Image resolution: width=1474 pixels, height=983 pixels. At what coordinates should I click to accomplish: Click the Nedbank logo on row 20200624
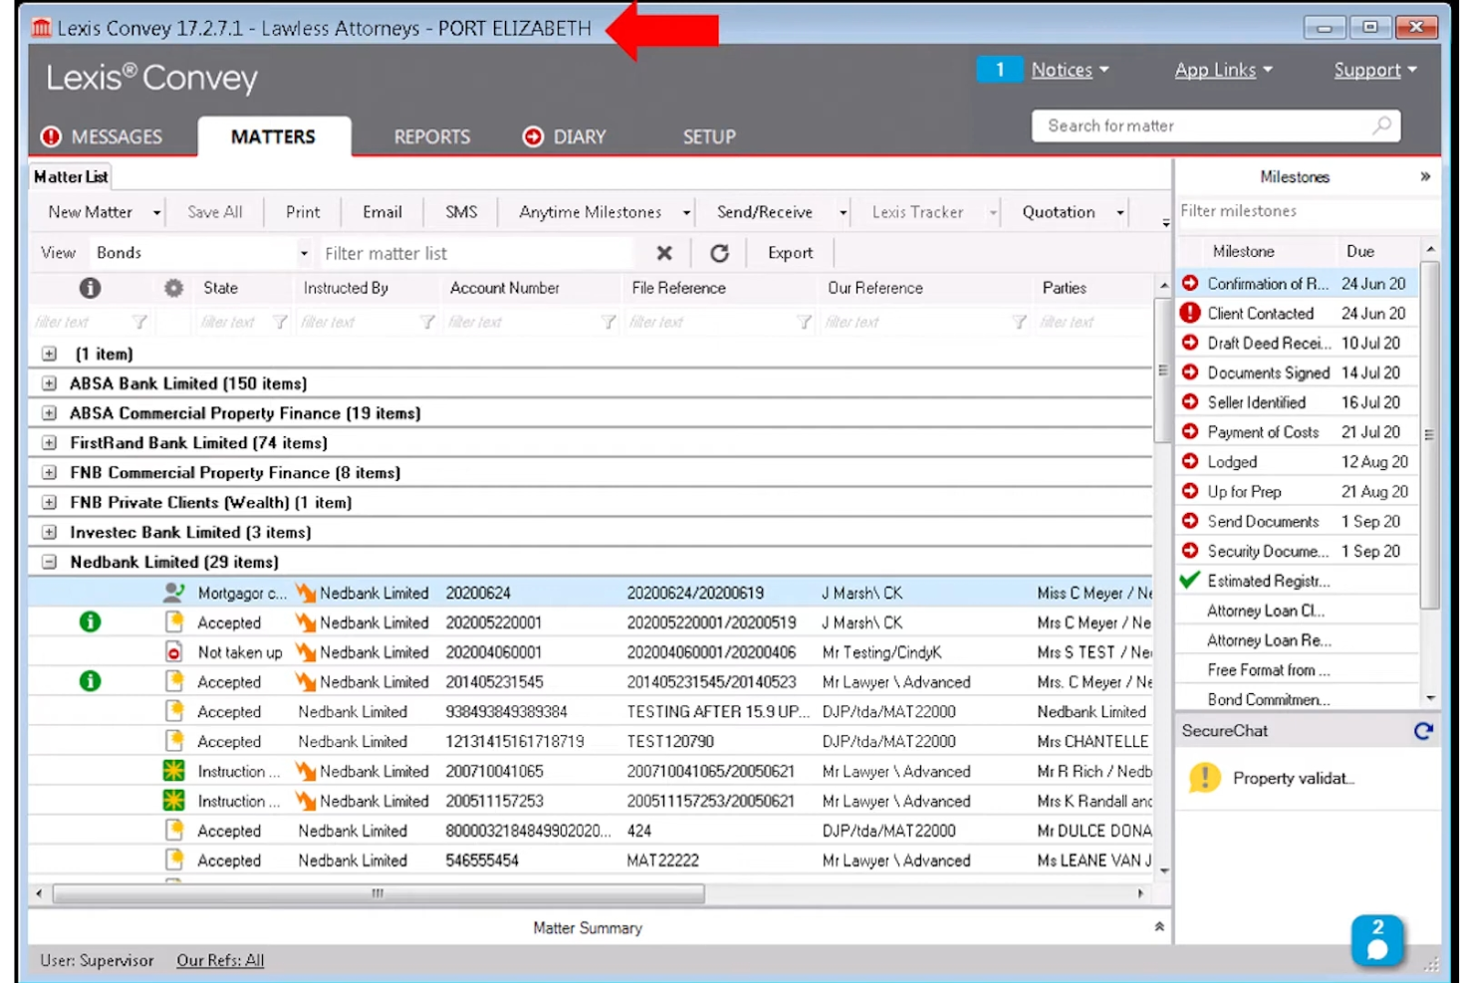click(x=305, y=593)
